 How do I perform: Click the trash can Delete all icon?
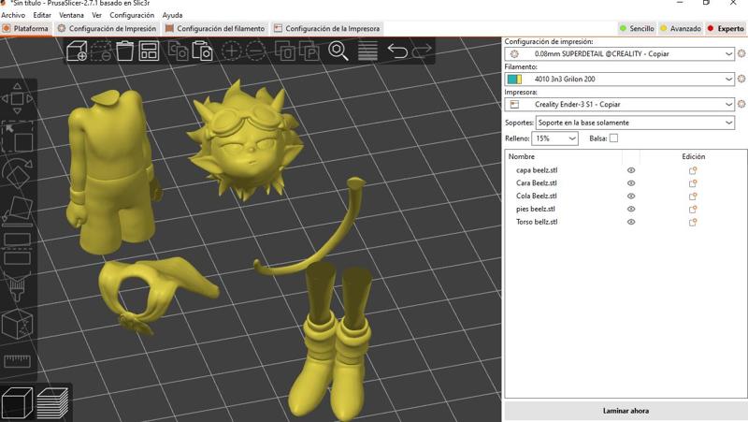point(123,51)
